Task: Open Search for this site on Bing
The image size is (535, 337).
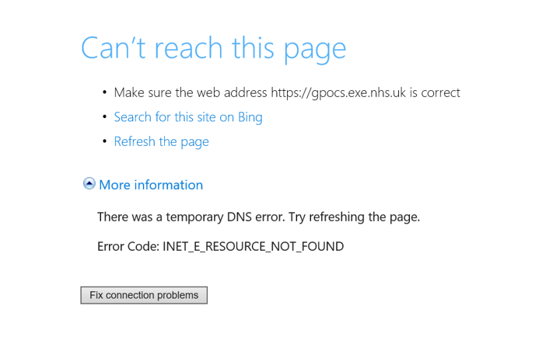Action: [x=188, y=117]
